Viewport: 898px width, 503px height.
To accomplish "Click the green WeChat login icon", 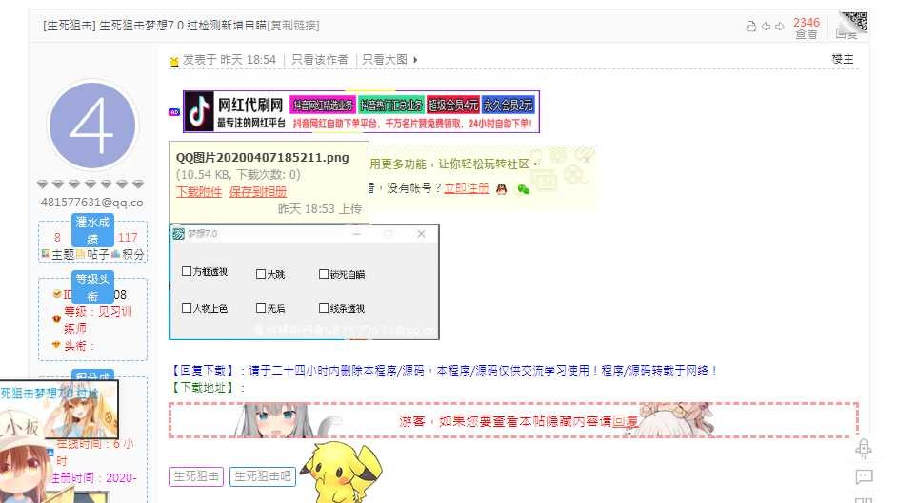I will tap(524, 189).
